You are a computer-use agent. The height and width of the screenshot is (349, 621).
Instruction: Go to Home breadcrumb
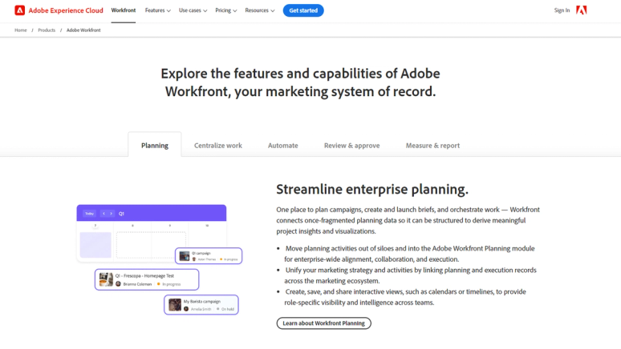[x=21, y=30]
